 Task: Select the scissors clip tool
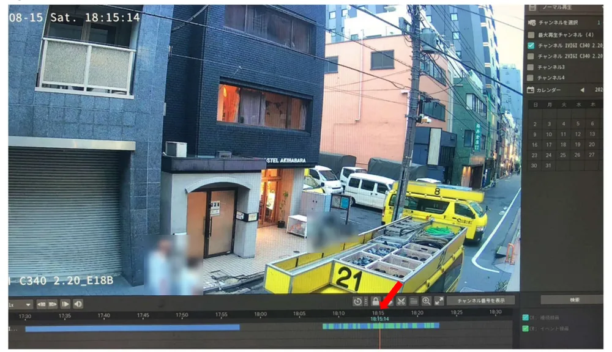coord(401,301)
